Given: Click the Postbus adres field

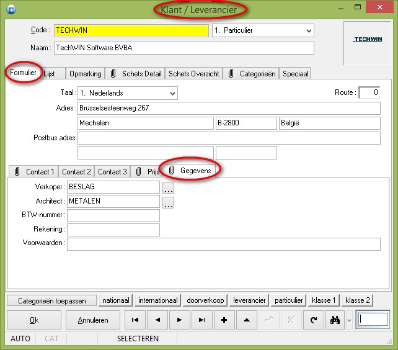Looking at the screenshot, I should (x=229, y=138).
